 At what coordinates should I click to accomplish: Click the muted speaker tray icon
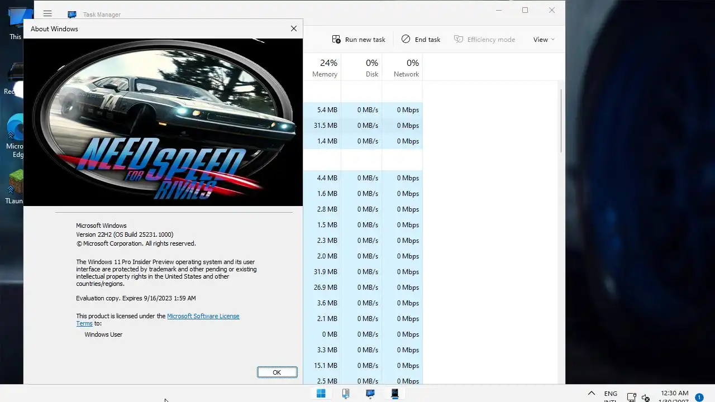click(646, 398)
